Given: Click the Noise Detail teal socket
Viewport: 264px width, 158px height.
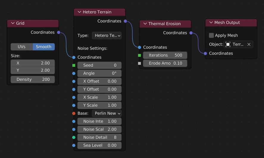Looking at the screenshot, I should click(74, 137).
